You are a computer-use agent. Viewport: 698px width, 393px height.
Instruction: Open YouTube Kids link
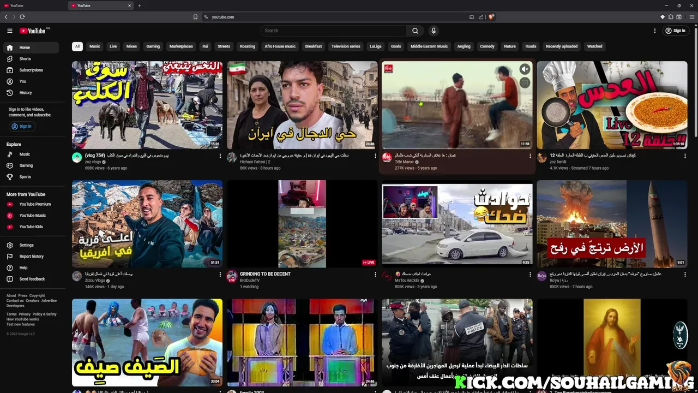(x=31, y=227)
